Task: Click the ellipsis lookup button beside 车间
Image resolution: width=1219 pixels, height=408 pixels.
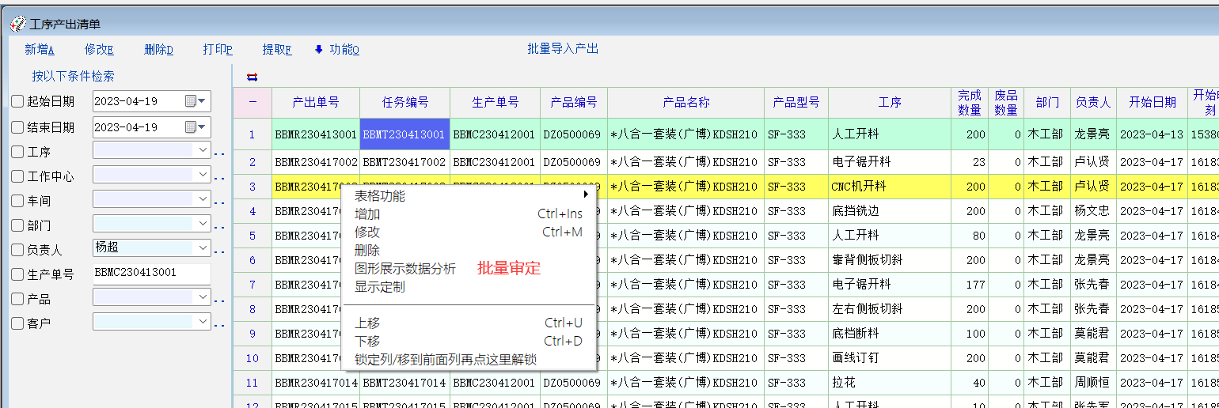Action: click(x=219, y=202)
